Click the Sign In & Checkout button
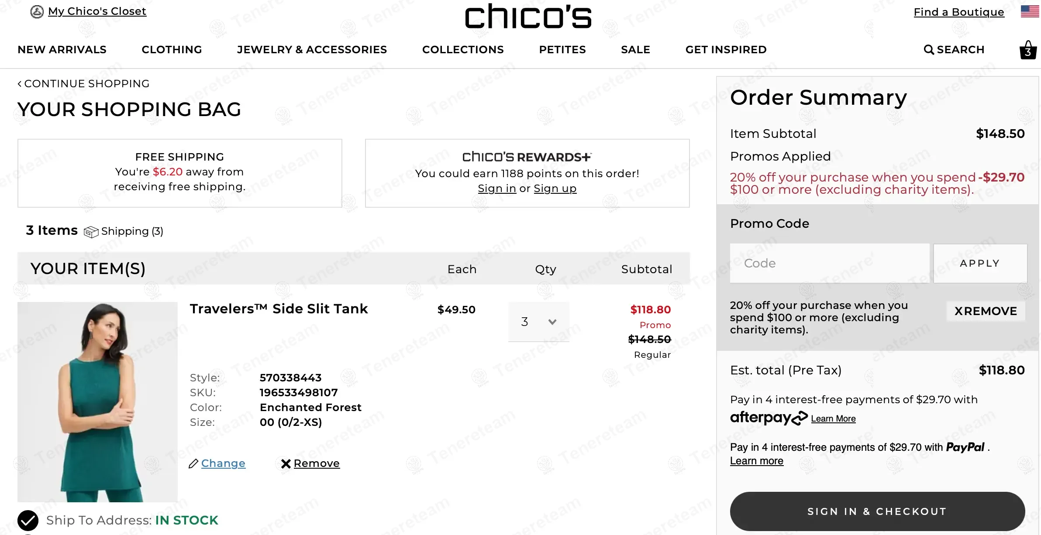Screen dimensions: 1041x535 pos(877,511)
